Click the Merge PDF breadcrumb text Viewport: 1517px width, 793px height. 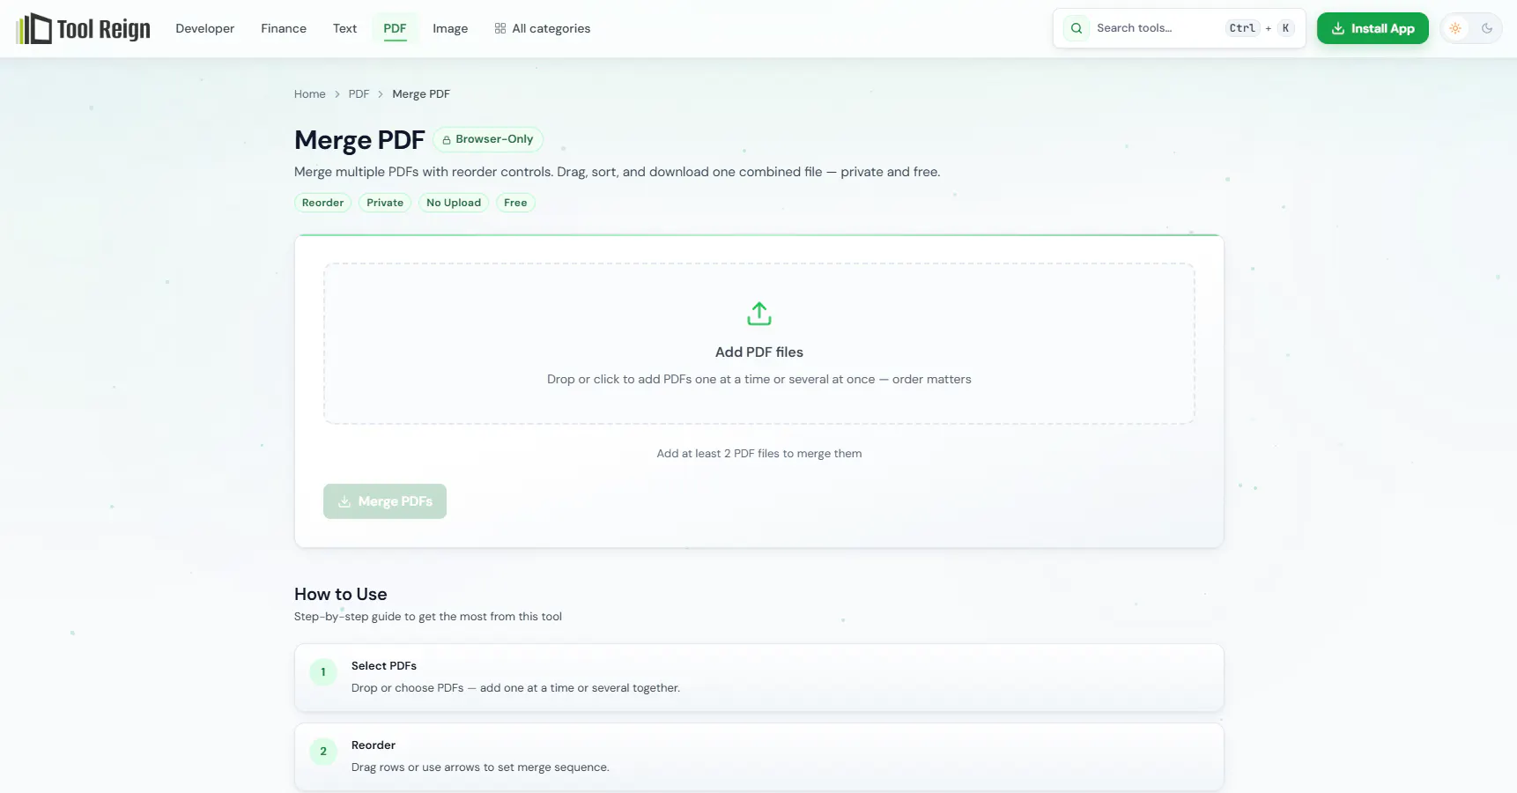click(421, 94)
